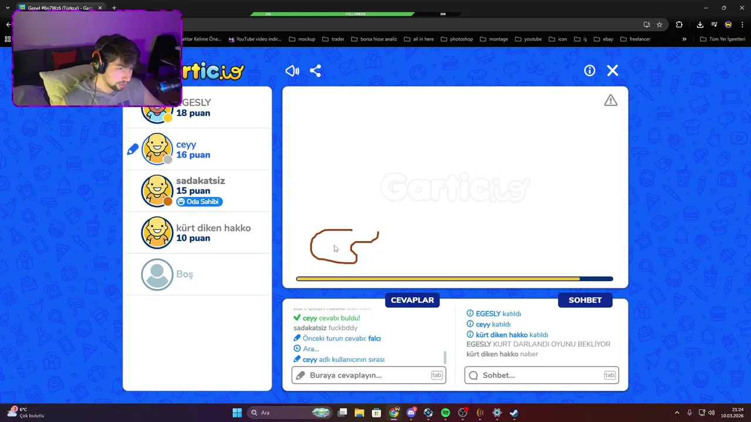
Task: Close the Gartic browser tab
Action: (100, 8)
